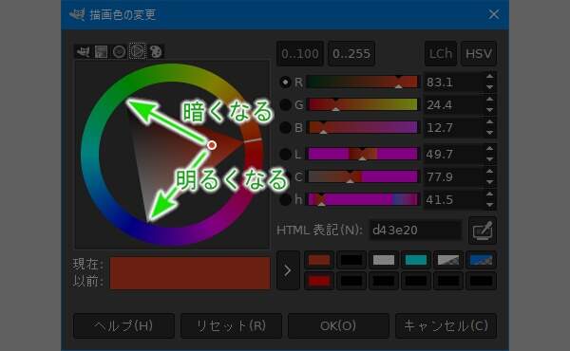Close the 描画色の変更 dialog

coord(493,14)
